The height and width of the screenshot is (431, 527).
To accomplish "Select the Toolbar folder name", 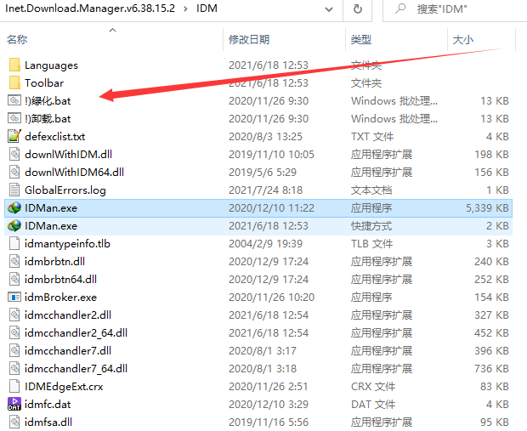I will (x=44, y=82).
